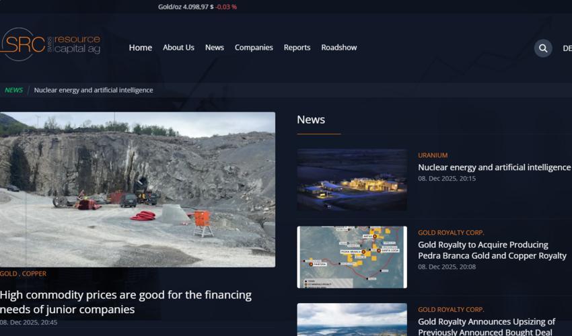This screenshot has width=572, height=336.
Task: Click the SRC Swiss Resource Capital logo
Action: 50,44
